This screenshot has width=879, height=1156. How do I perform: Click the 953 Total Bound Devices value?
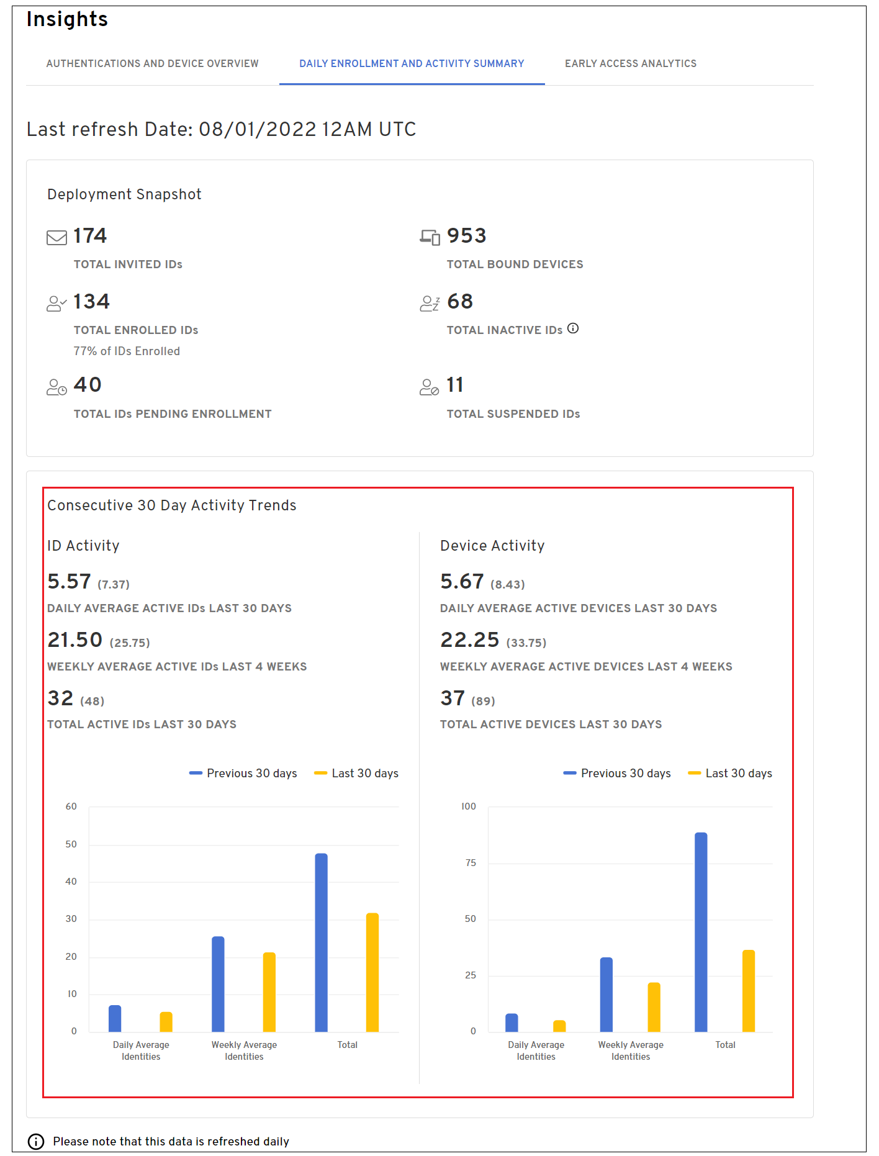point(466,236)
